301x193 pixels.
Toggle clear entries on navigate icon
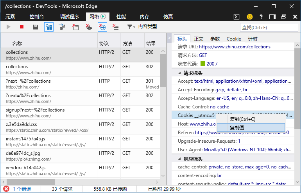102,27
